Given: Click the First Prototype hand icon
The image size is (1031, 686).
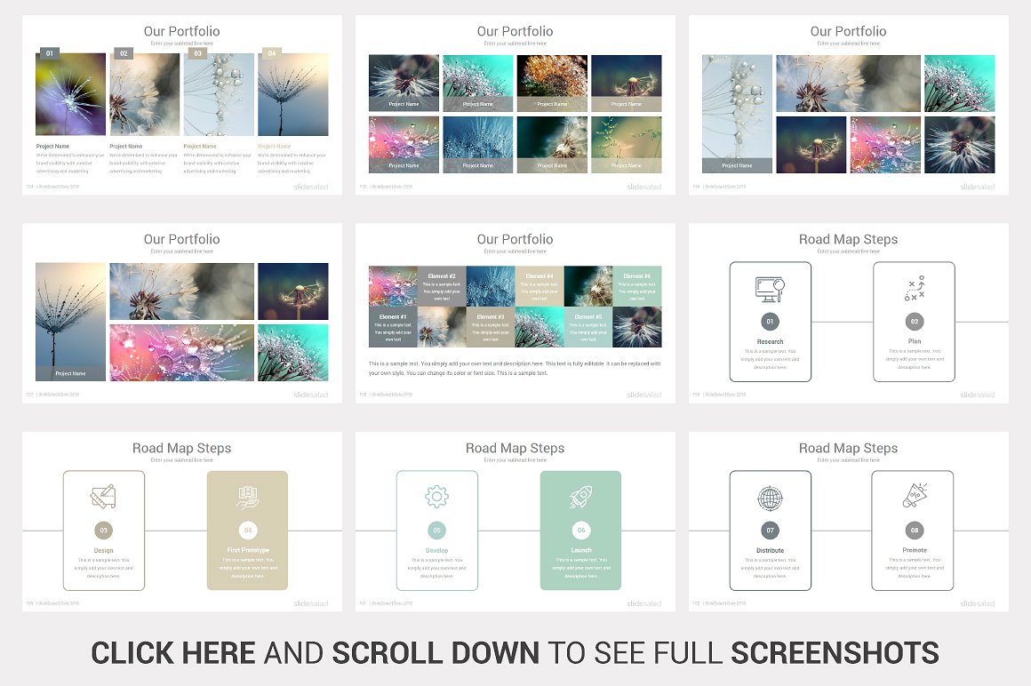Looking at the screenshot, I should coord(247,497).
